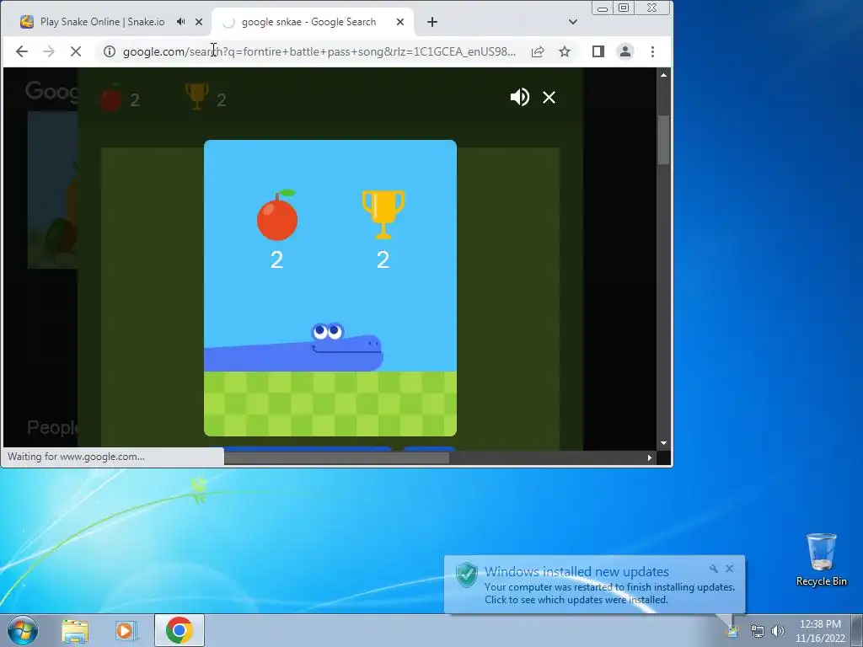This screenshot has height=647, width=863.
Task: Click the Show desktop strip
Action: coord(857,630)
